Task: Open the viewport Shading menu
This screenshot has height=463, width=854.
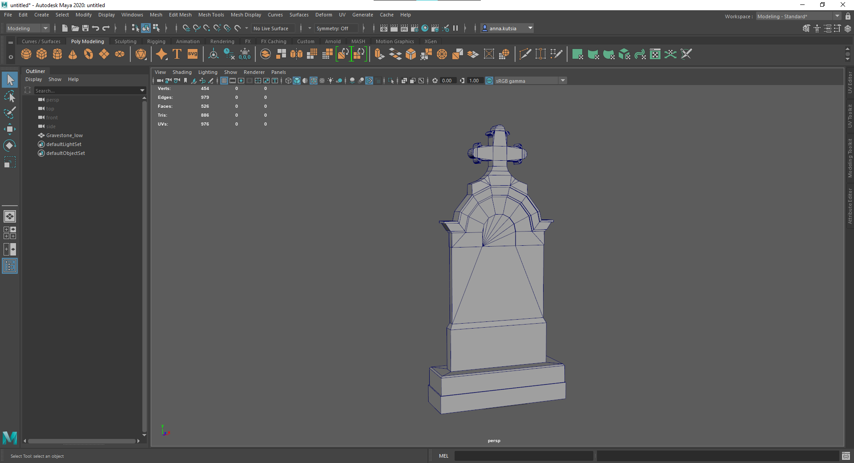Action: (182, 72)
